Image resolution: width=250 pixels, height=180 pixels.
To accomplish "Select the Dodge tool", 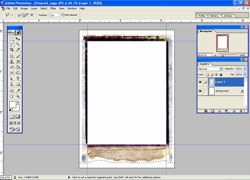I will point(18,72).
